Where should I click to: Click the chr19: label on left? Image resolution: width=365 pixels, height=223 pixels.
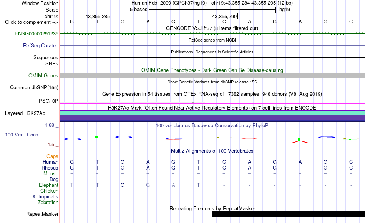point(51,16)
